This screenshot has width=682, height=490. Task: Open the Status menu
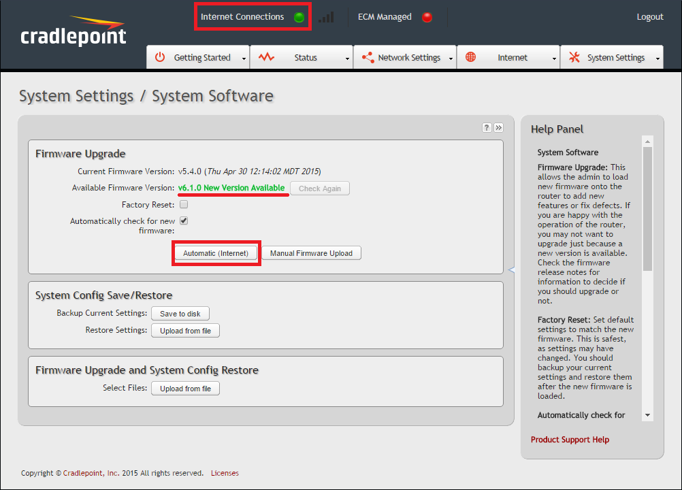click(302, 57)
